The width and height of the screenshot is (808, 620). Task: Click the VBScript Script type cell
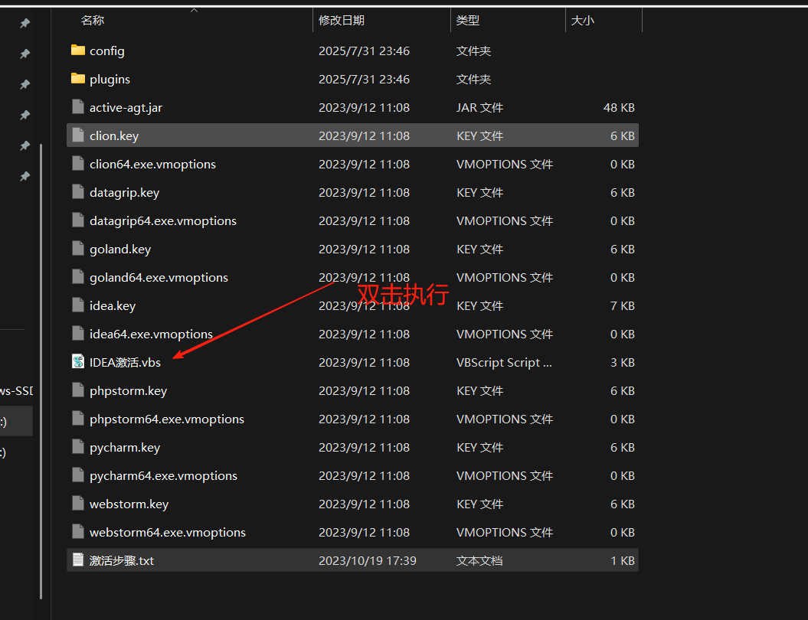pos(504,363)
